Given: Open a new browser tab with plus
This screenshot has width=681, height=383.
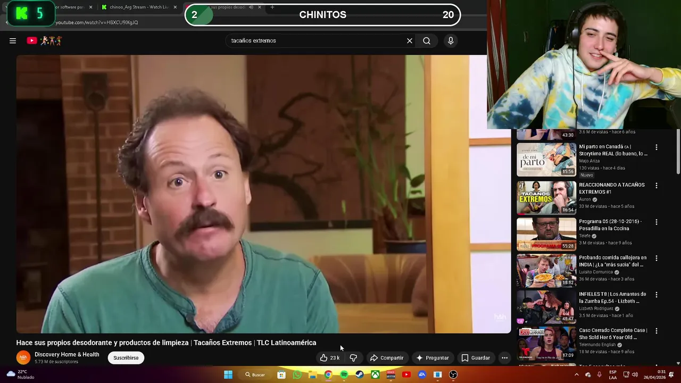Looking at the screenshot, I should [x=272, y=7].
